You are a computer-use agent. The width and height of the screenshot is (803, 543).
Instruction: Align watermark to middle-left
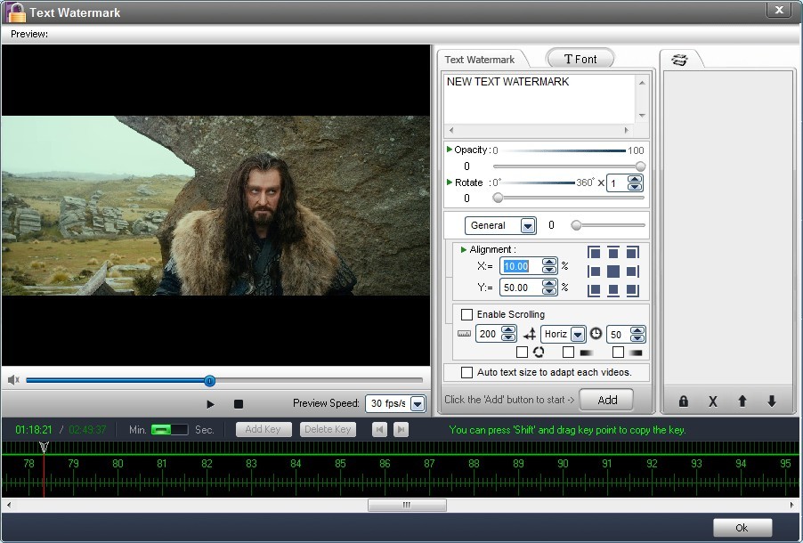click(x=594, y=271)
